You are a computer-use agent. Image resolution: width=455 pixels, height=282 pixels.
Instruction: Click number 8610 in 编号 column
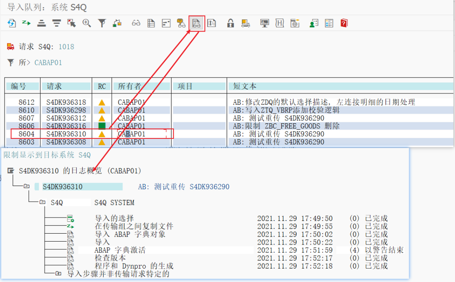coord(27,110)
